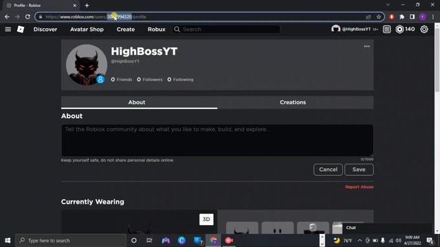The image size is (440, 247).
Task: Click the Report Abuse link
Action: click(x=359, y=187)
